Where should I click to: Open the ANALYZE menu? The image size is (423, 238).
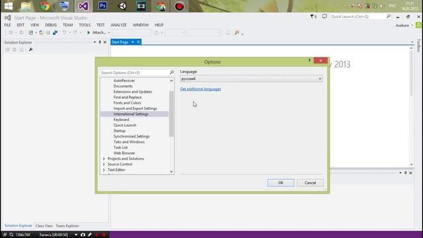119,25
